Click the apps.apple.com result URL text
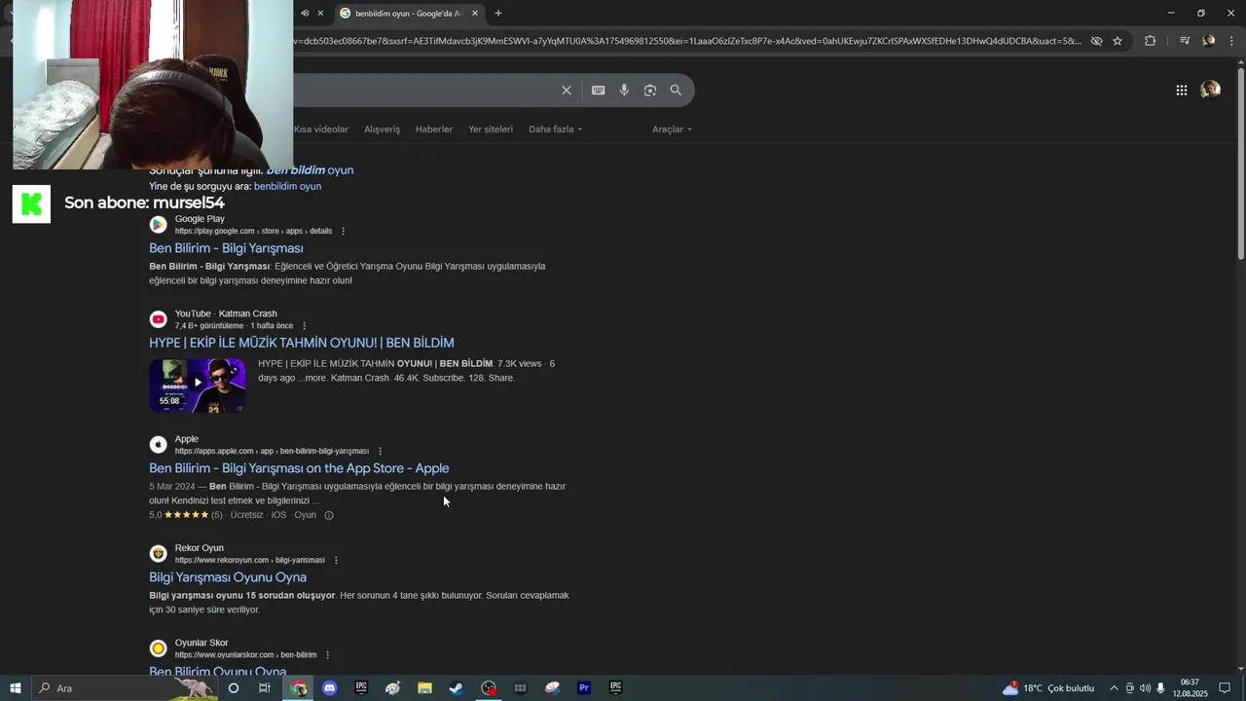The image size is (1246, 701). coord(272,452)
